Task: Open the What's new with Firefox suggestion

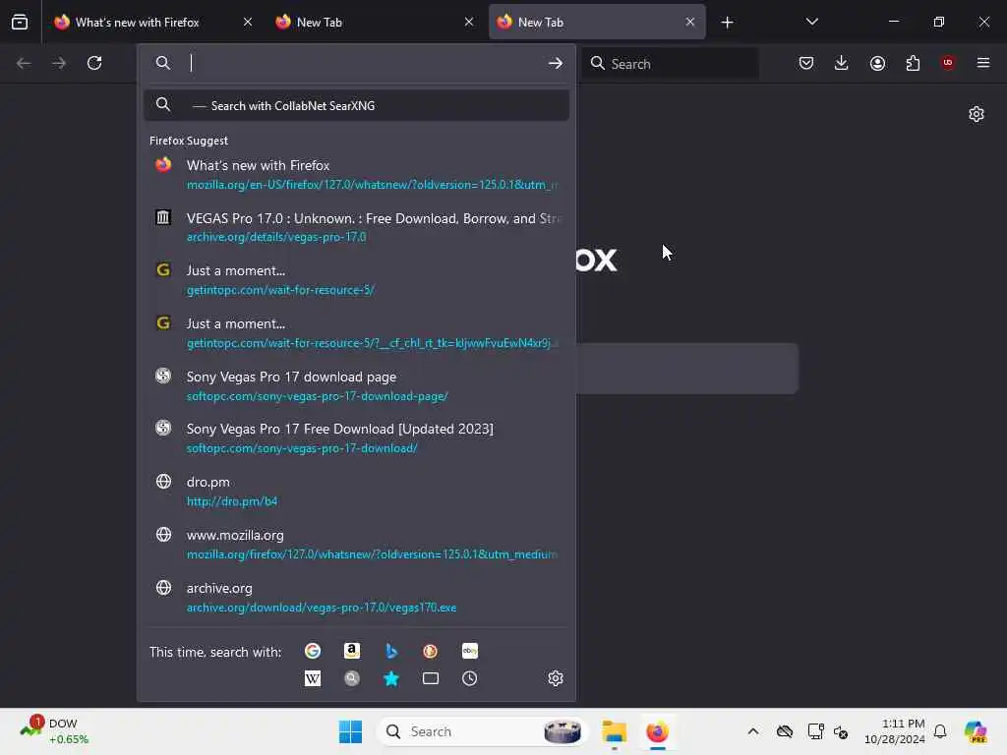Action: point(356,174)
